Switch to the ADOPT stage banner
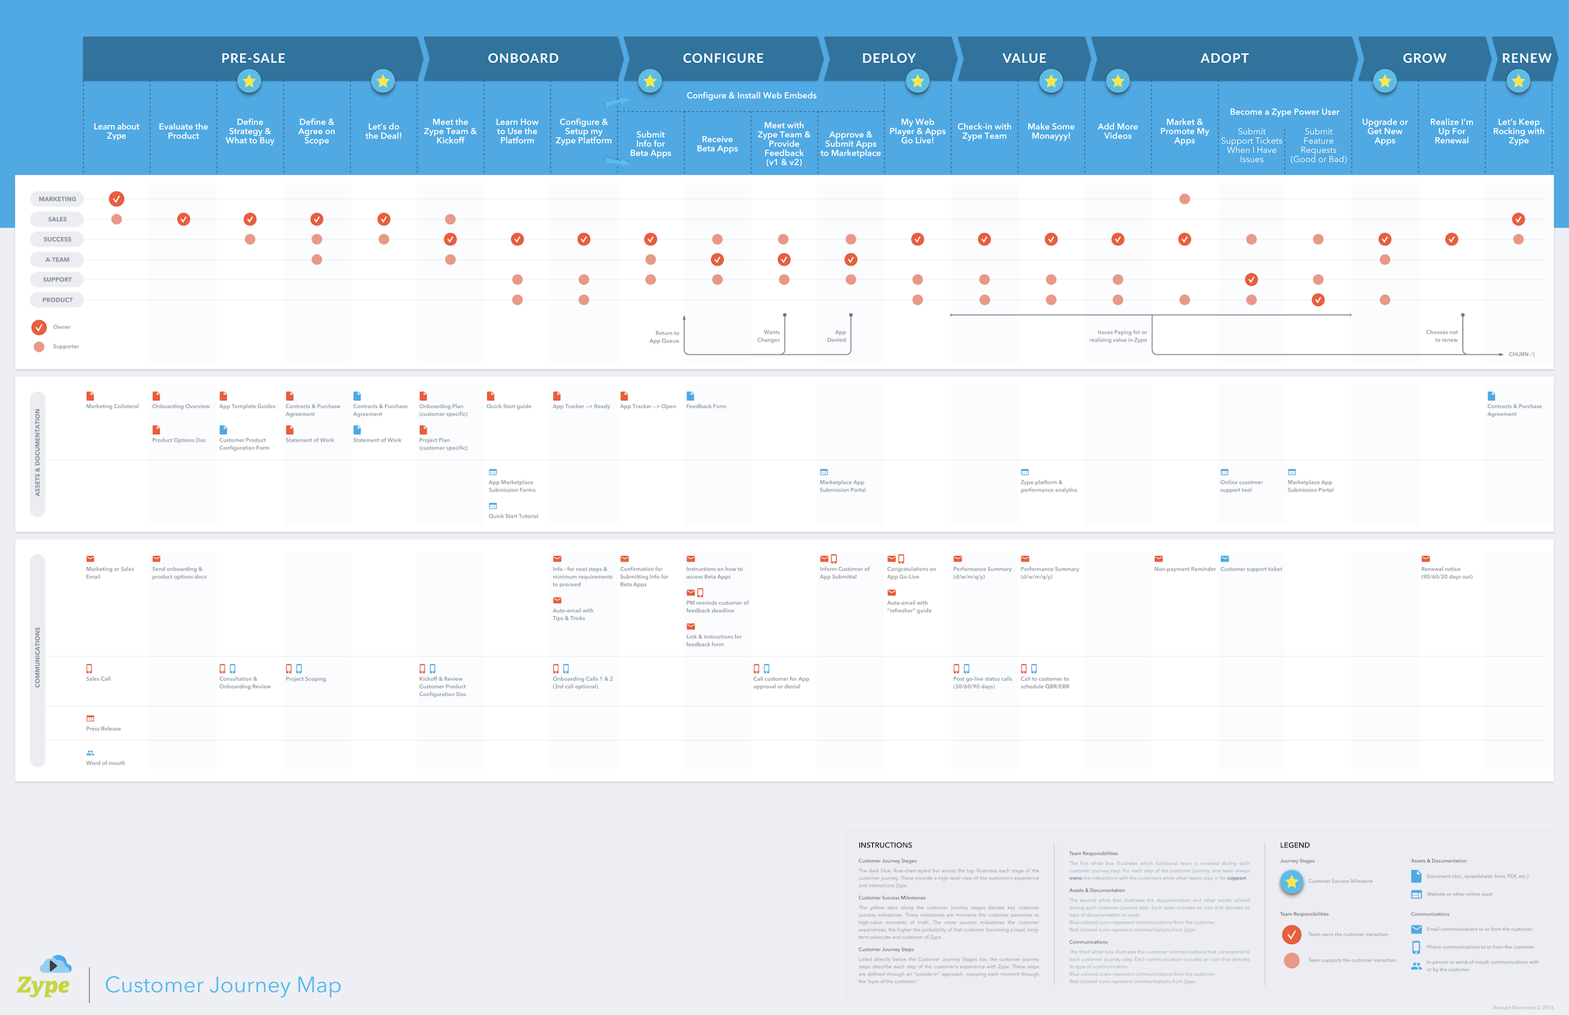 point(1224,58)
